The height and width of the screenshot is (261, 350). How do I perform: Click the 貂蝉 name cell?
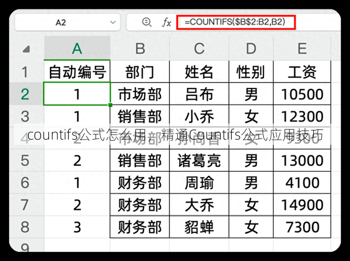(199, 226)
